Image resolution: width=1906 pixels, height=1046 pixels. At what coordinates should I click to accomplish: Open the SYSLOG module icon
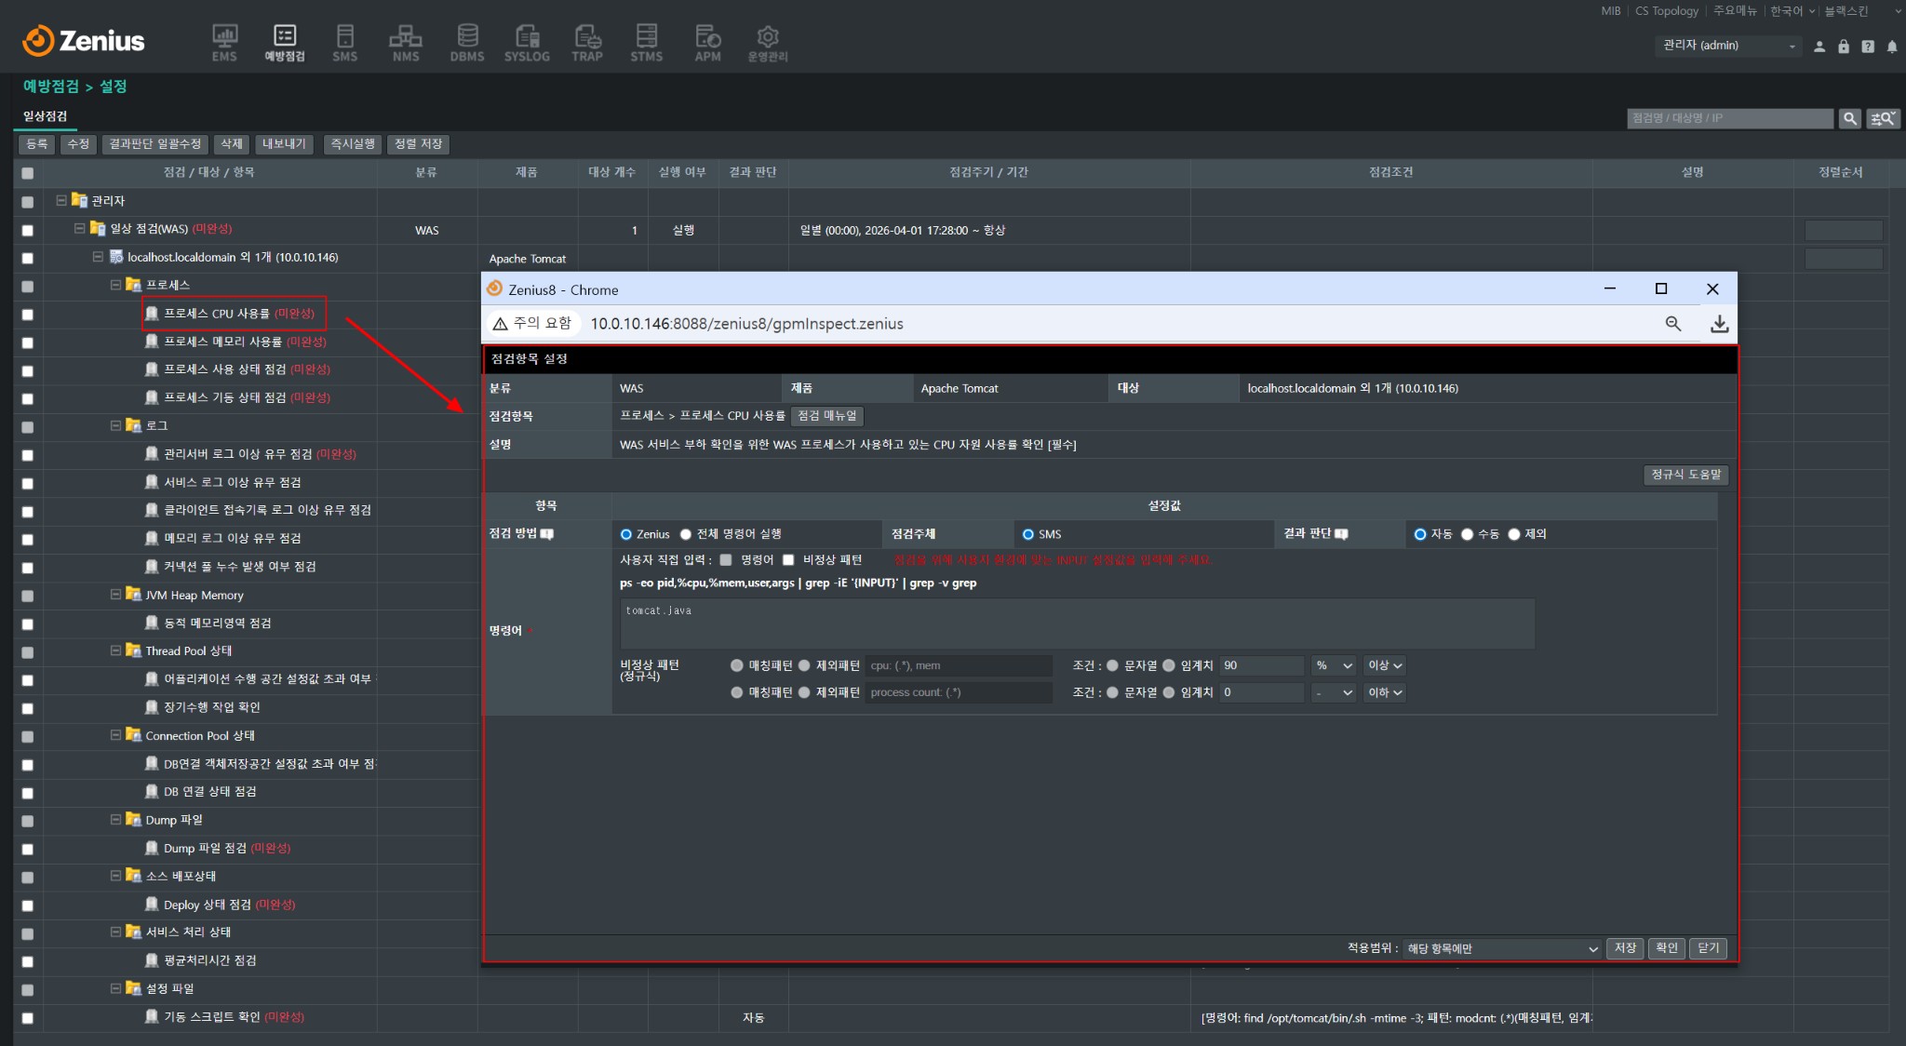point(527,43)
